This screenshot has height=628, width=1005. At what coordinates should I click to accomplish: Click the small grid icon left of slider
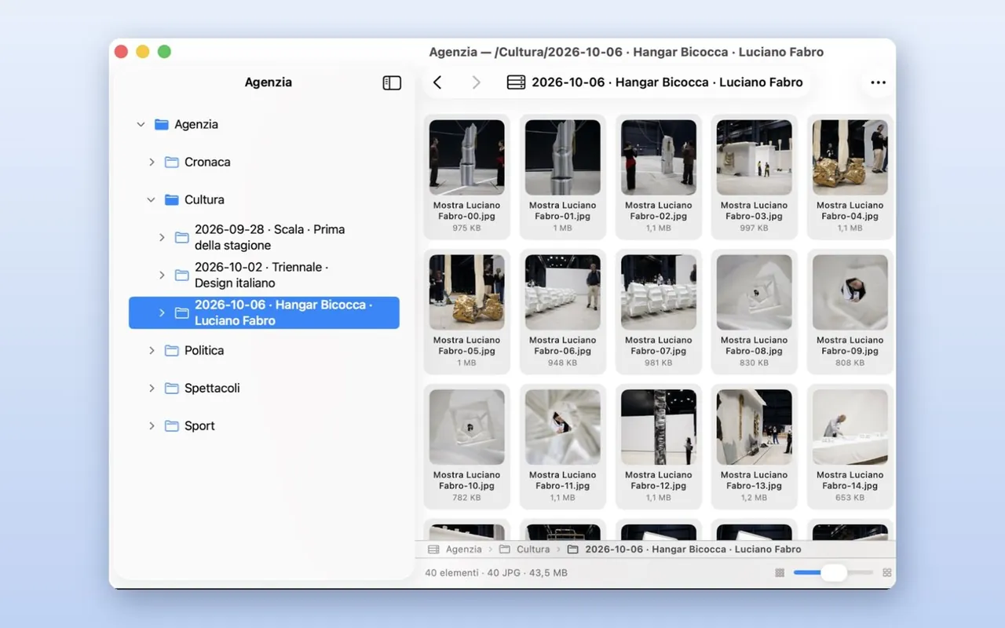point(780,573)
